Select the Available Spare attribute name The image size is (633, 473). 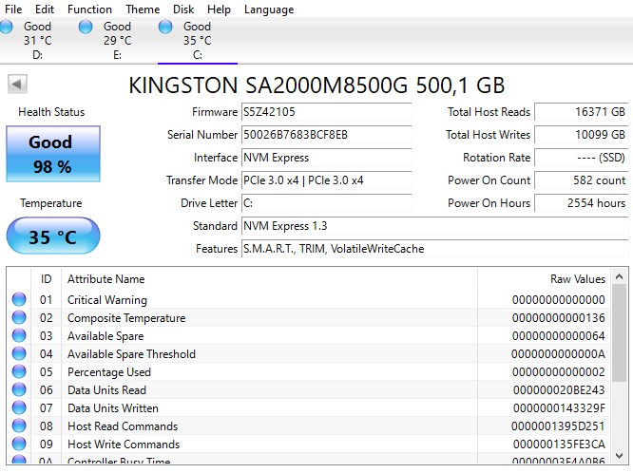tap(105, 336)
